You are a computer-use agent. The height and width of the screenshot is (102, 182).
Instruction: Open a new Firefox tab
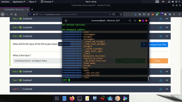point(32,9)
